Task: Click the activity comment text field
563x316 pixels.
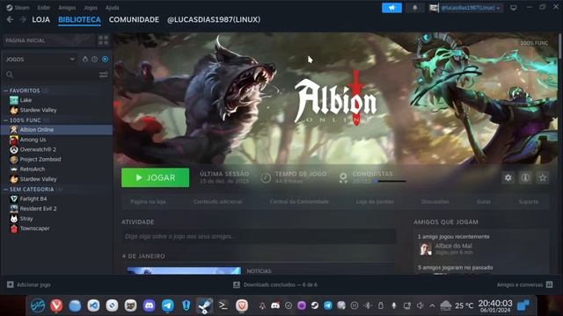Action: 259,236
